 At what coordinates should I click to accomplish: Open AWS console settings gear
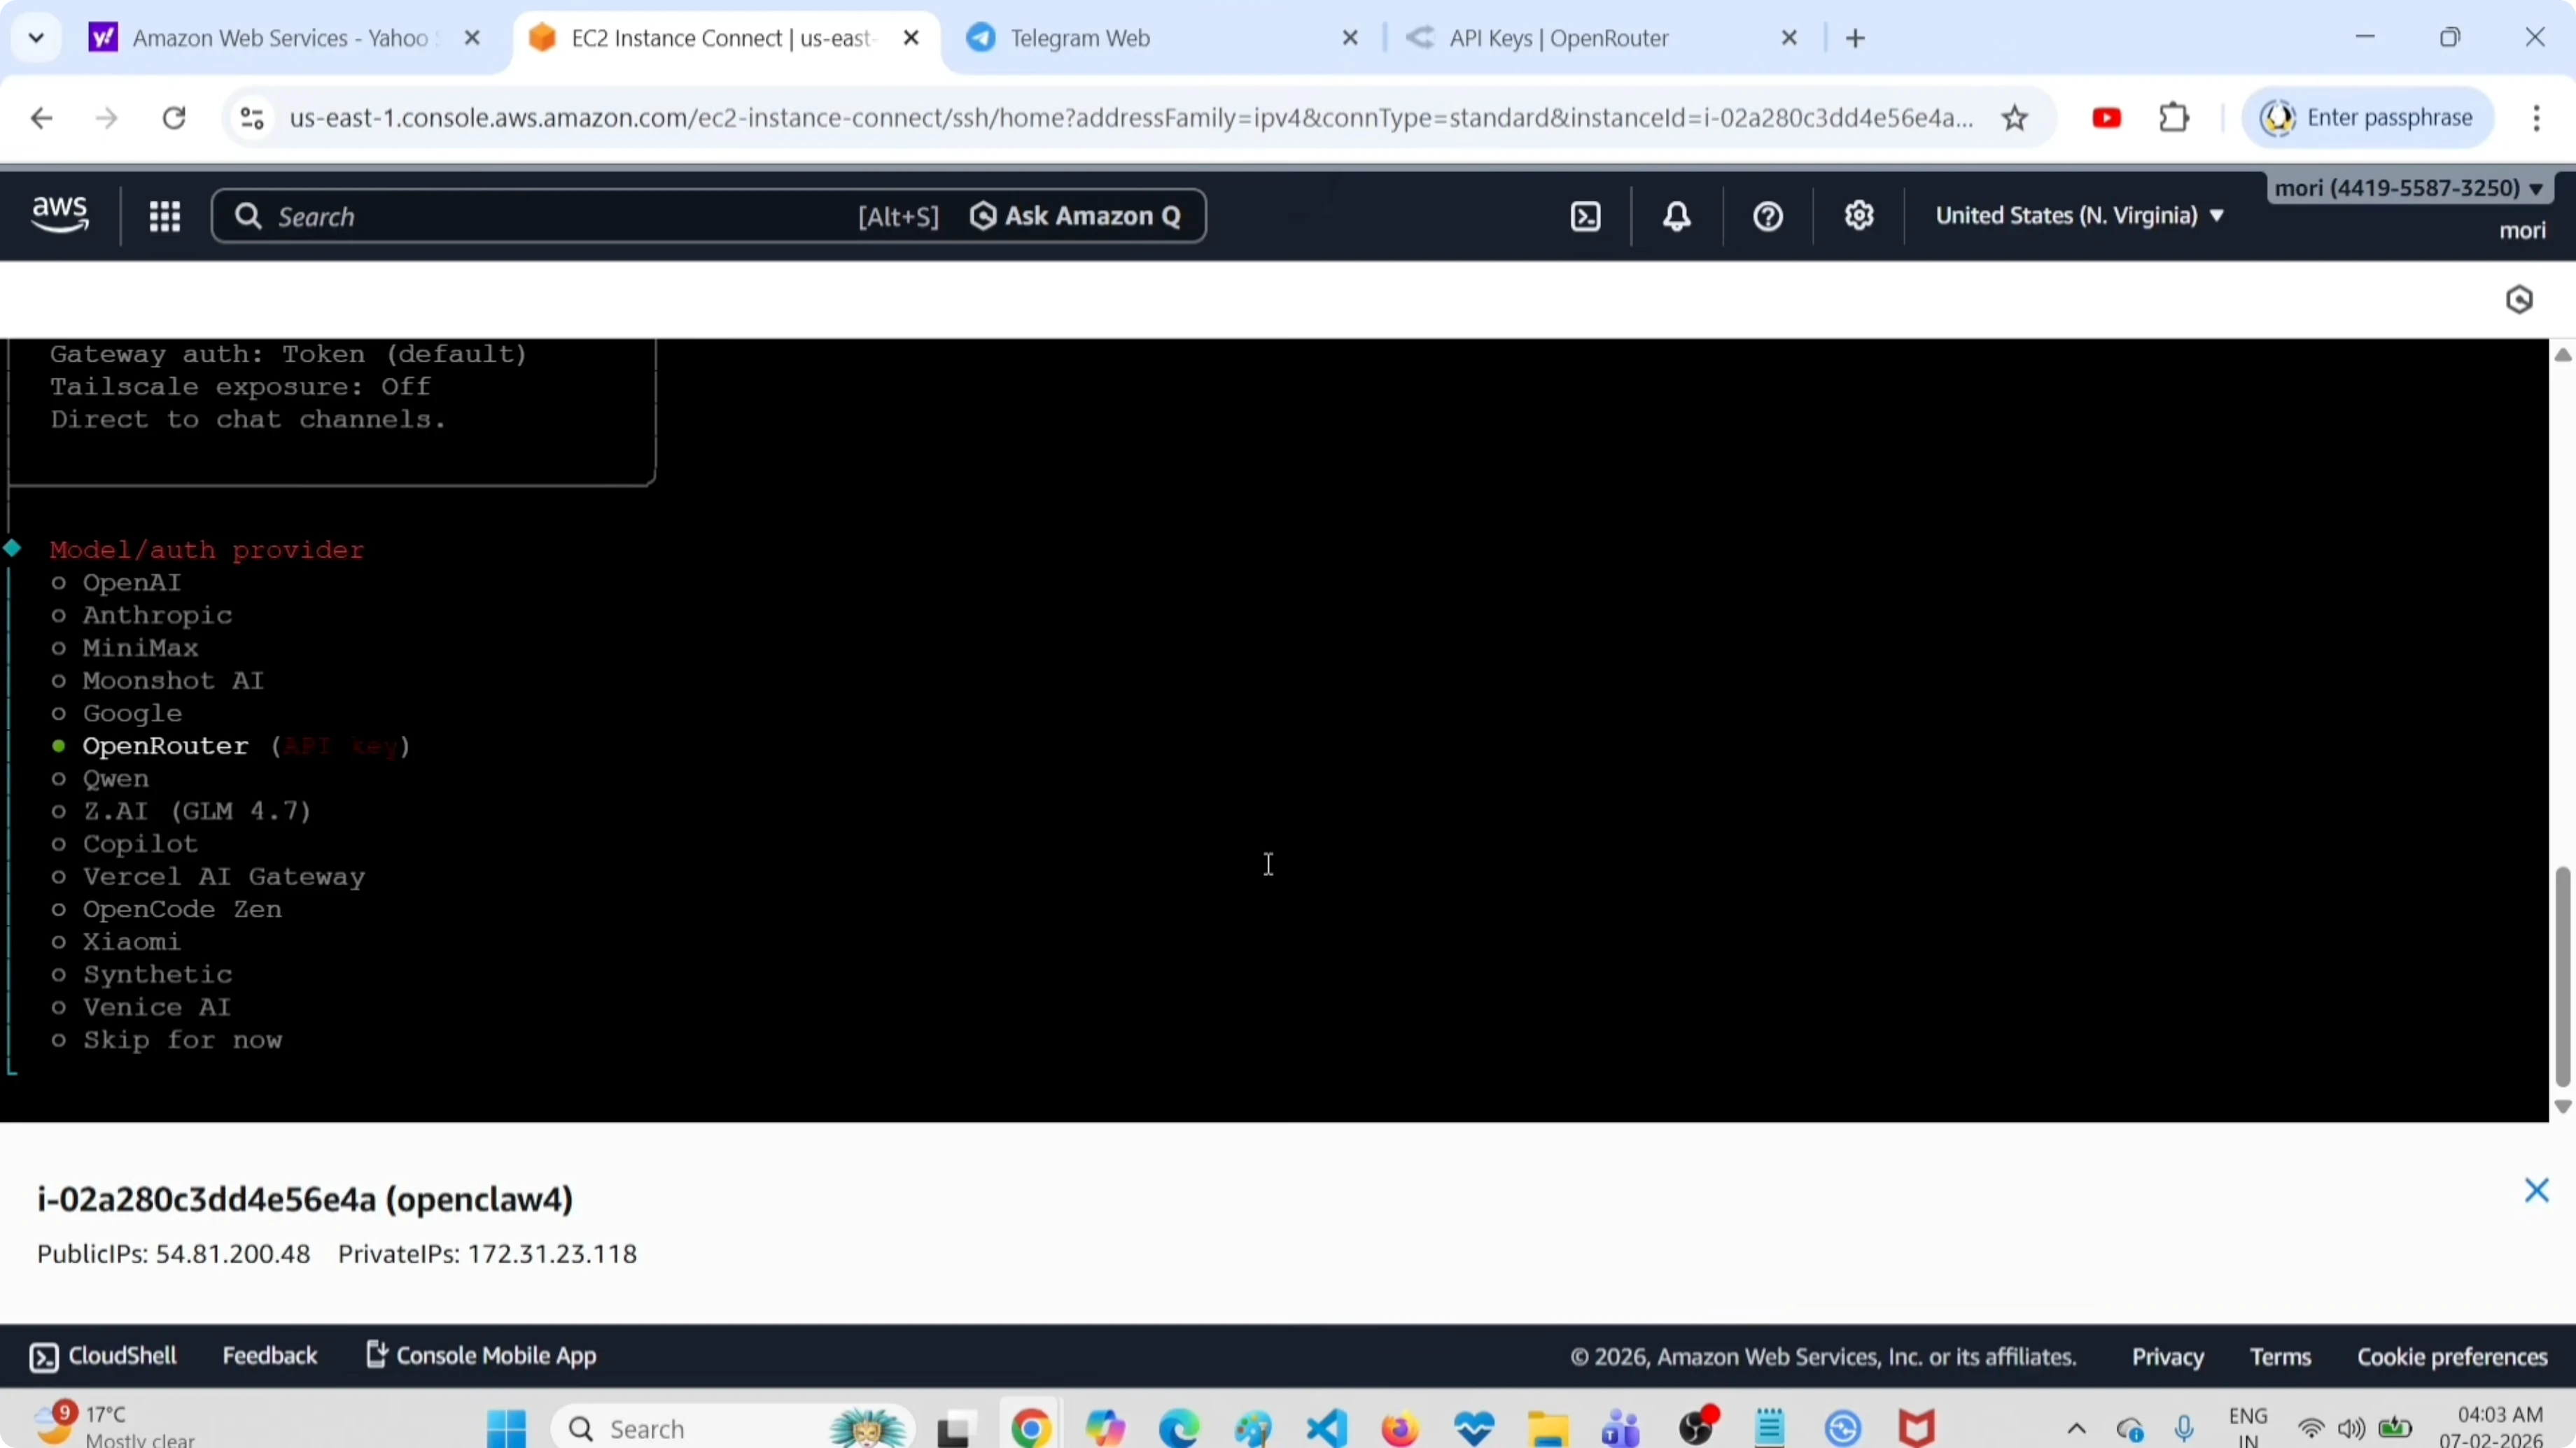(x=1858, y=216)
